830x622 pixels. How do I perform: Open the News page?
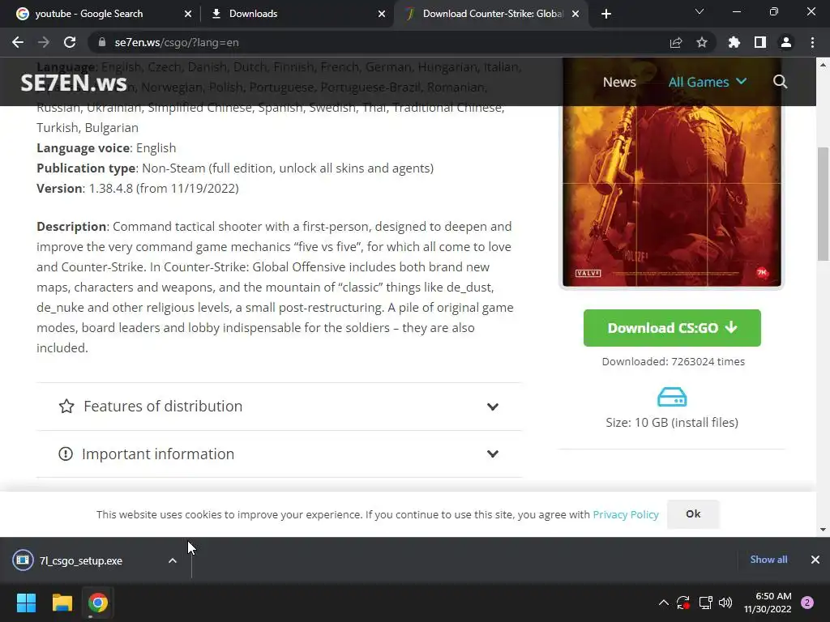coord(619,82)
